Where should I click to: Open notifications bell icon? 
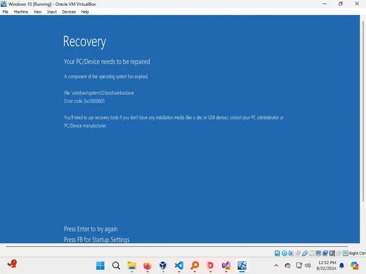(342, 265)
